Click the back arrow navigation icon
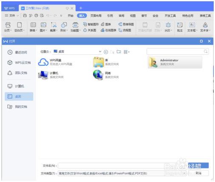Screen dimensions: 215x182 [106, 52]
